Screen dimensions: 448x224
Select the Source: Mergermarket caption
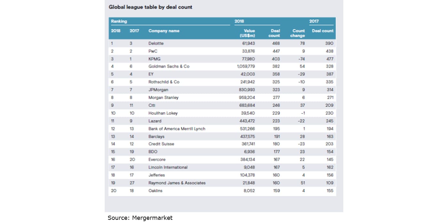[x=140, y=218]
